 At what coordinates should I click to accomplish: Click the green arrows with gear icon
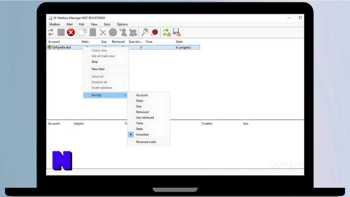[x=166, y=32]
